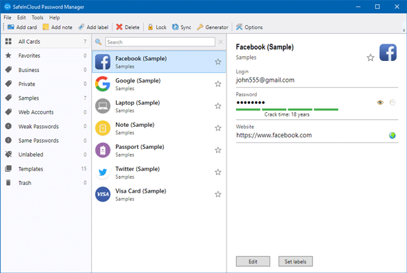The image size is (407, 273).
Task: Open the Edit menu
Action: point(22,17)
